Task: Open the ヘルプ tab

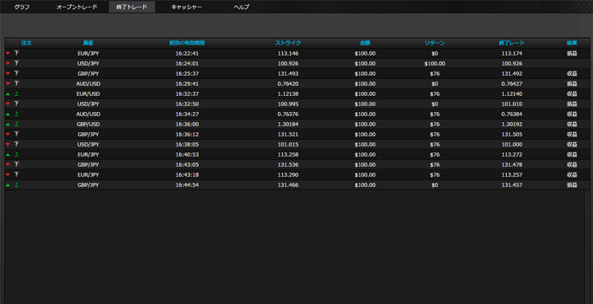Action: 241,7
